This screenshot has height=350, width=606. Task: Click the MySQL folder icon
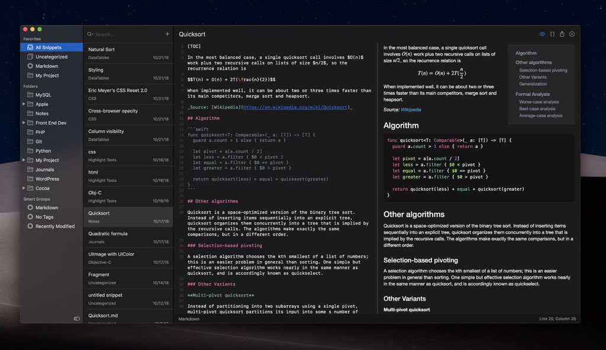pos(30,94)
